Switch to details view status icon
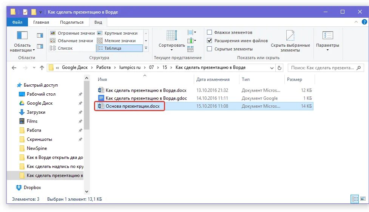This screenshot has width=369, height=212. [x=355, y=199]
